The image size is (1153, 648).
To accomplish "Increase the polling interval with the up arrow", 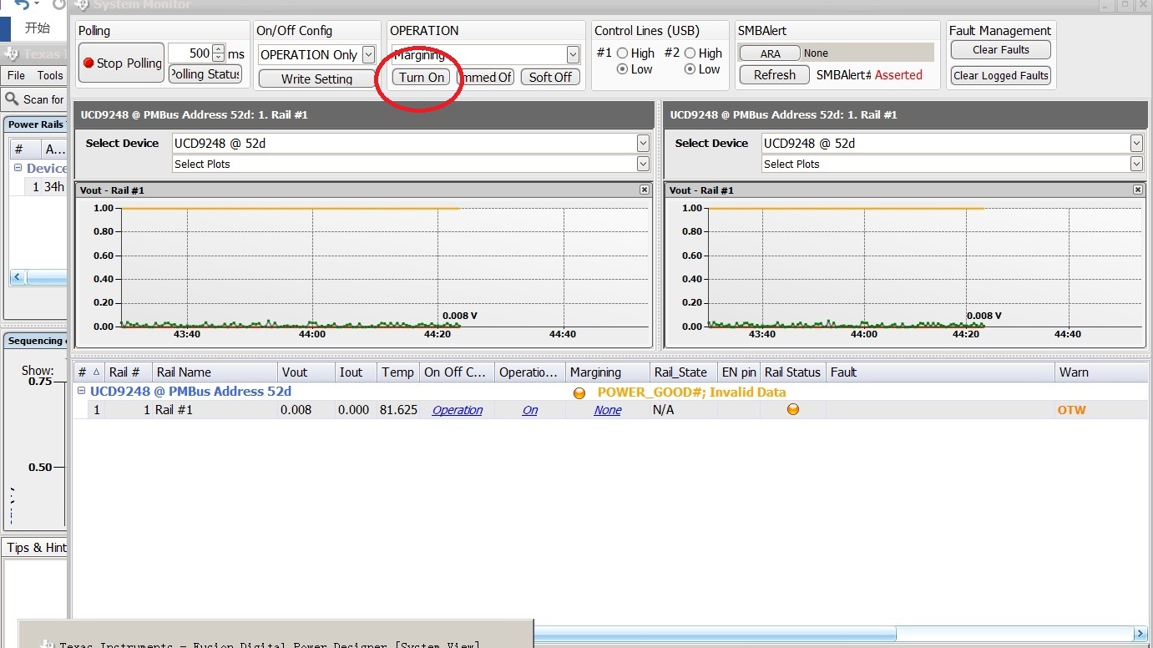I will [x=219, y=48].
